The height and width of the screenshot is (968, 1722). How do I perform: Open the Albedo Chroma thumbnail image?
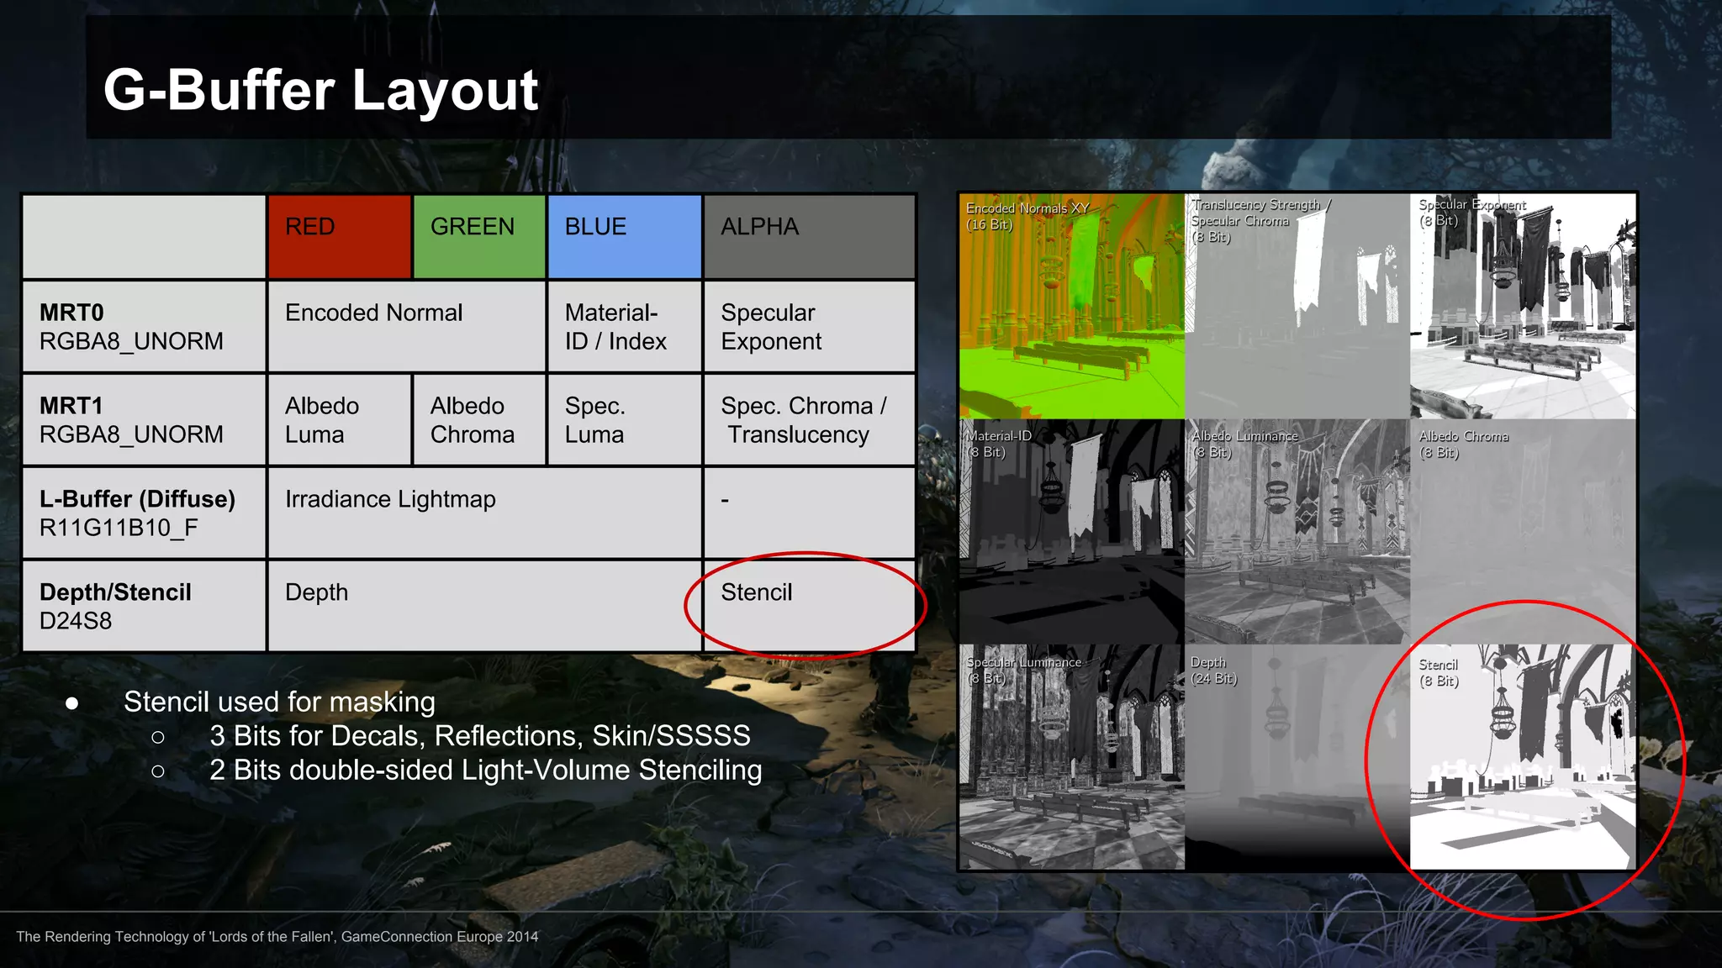click(1523, 532)
